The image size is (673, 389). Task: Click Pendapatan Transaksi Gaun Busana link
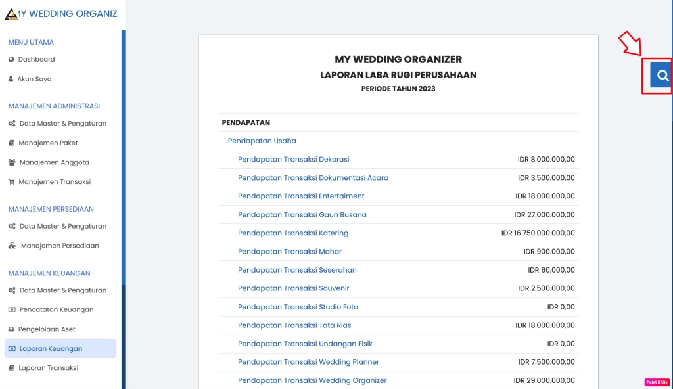click(302, 215)
